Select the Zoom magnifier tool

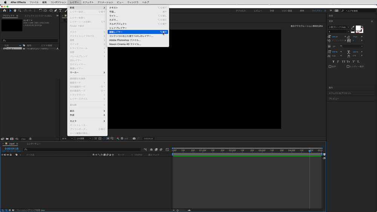tap(20, 11)
